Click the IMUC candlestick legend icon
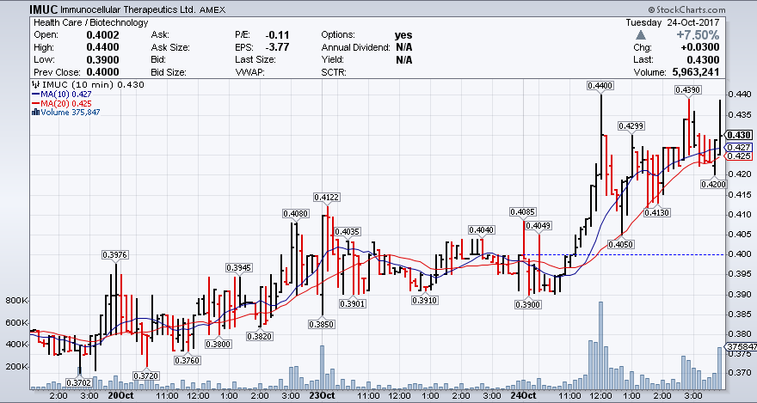The image size is (757, 403). (x=34, y=85)
